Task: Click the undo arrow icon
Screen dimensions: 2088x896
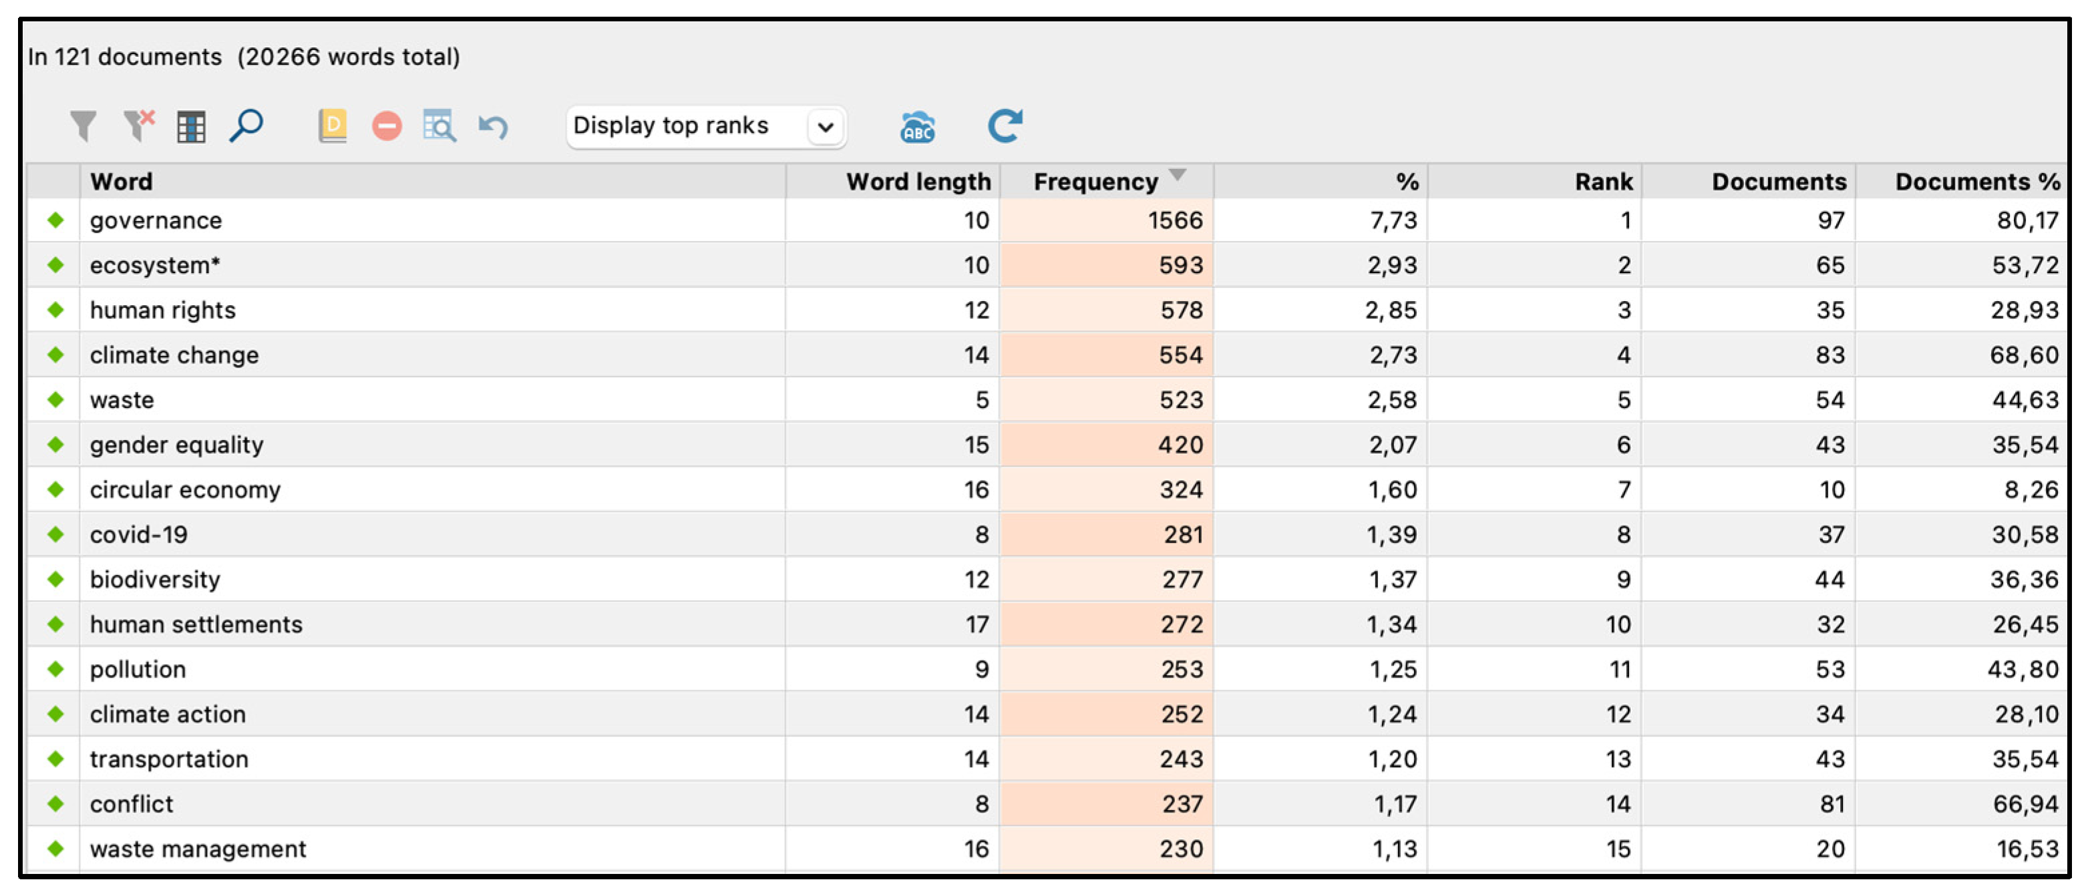Action: (x=493, y=126)
